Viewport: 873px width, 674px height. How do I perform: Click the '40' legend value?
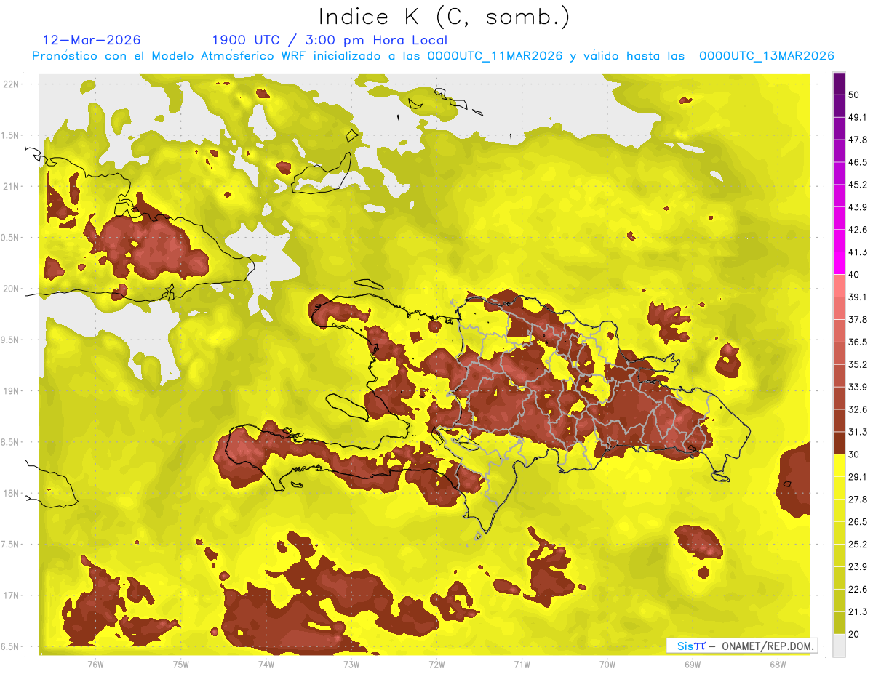point(854,275)
